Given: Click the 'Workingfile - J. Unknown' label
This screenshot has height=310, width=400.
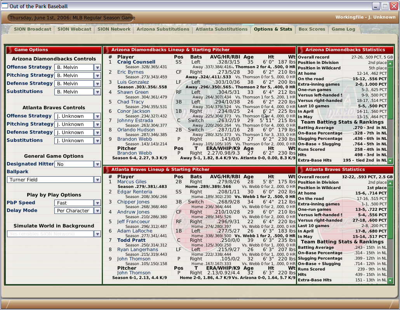Looking at the screenshot, I should click(x=365, y=17).
